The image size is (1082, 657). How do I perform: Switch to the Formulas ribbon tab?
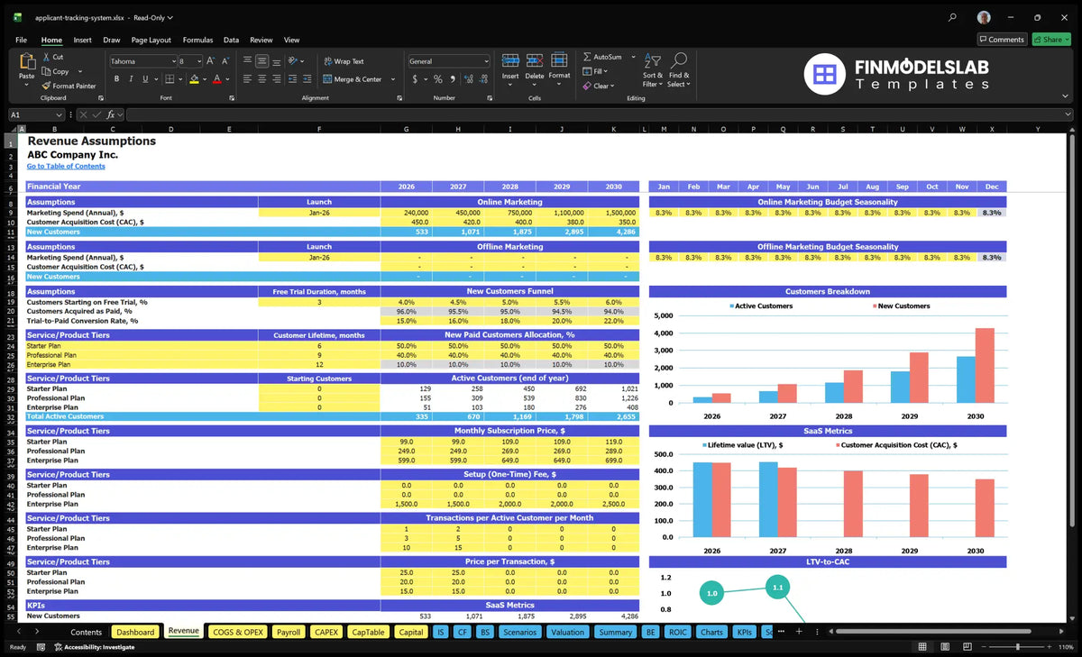pos(197,40)
